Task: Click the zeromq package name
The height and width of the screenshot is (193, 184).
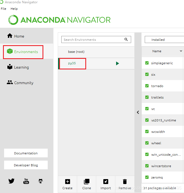Action: [x=157, y=177]
